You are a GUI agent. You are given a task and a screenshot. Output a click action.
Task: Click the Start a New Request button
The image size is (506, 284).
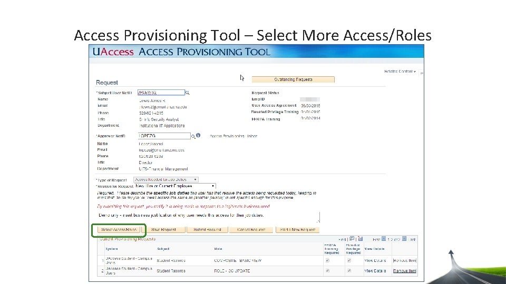point(297,230)
